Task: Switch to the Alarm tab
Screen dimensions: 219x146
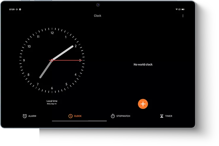Action: coord(29,116)
